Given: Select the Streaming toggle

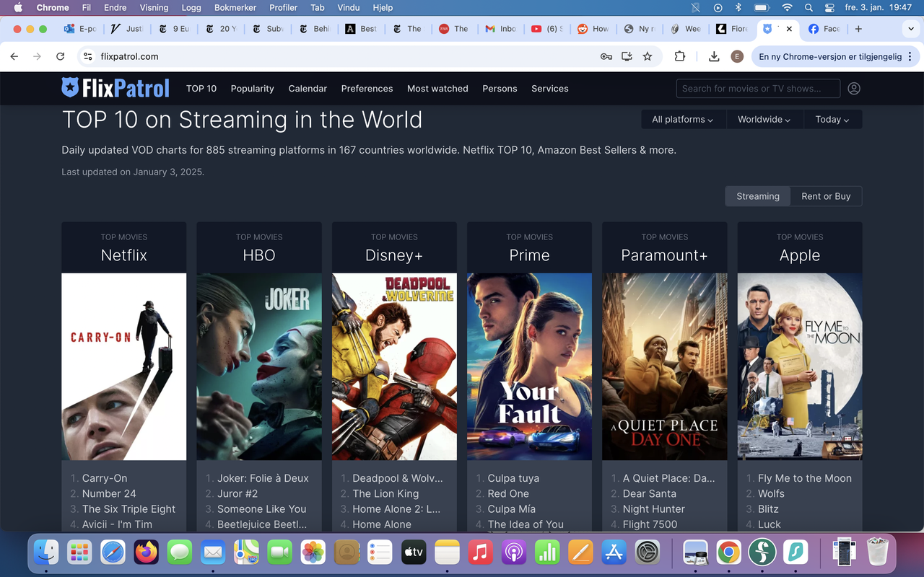Looking at the screenshot, I should 758,196.
